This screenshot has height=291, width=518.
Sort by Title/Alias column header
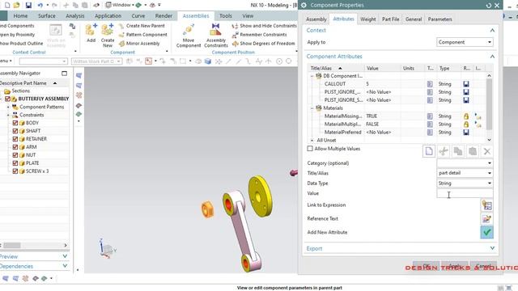(x=336, y=68)
